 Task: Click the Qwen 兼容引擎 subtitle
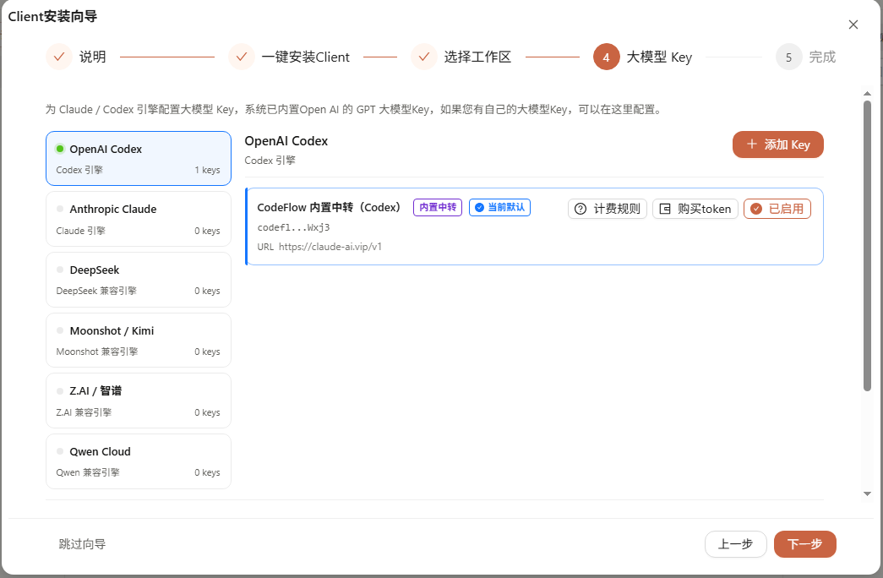click(88, 472)
